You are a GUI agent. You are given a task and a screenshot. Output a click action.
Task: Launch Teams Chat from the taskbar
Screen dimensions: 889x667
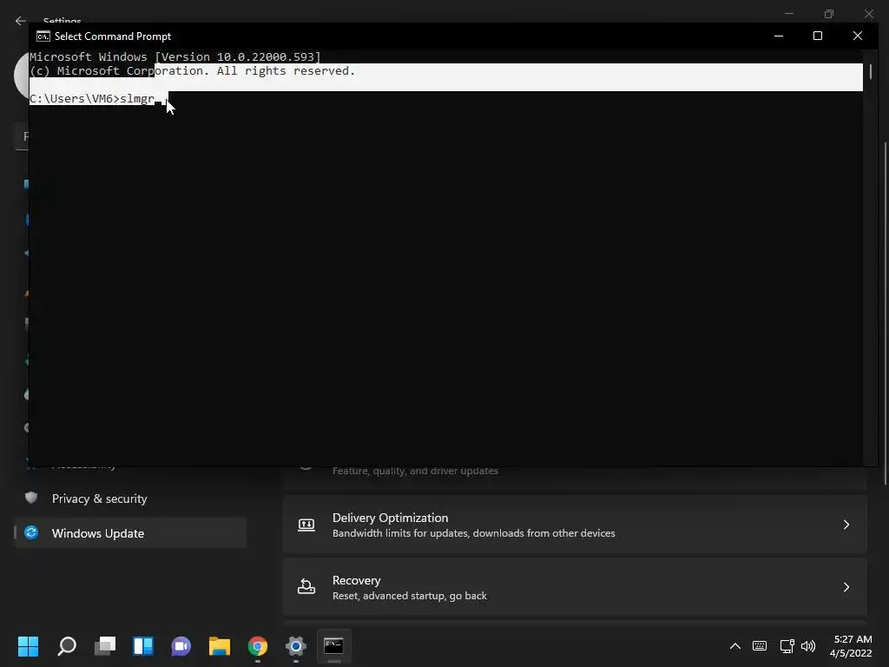coord(181,646)
